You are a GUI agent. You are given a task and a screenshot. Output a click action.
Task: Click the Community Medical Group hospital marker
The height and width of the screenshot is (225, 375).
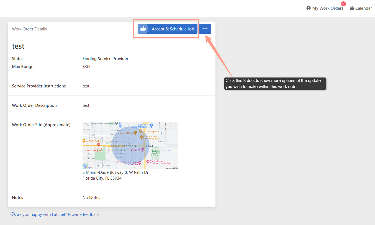click(99, 145)
